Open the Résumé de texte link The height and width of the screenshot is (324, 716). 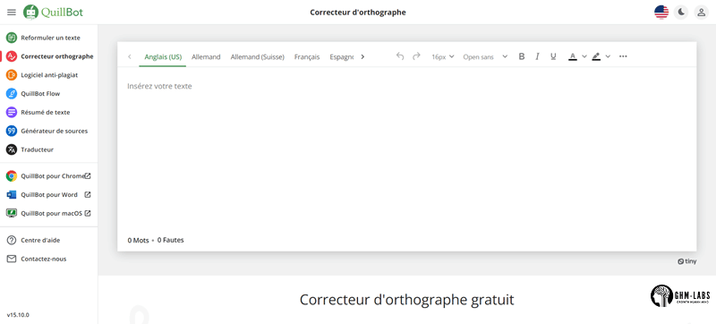pos(46,112)
